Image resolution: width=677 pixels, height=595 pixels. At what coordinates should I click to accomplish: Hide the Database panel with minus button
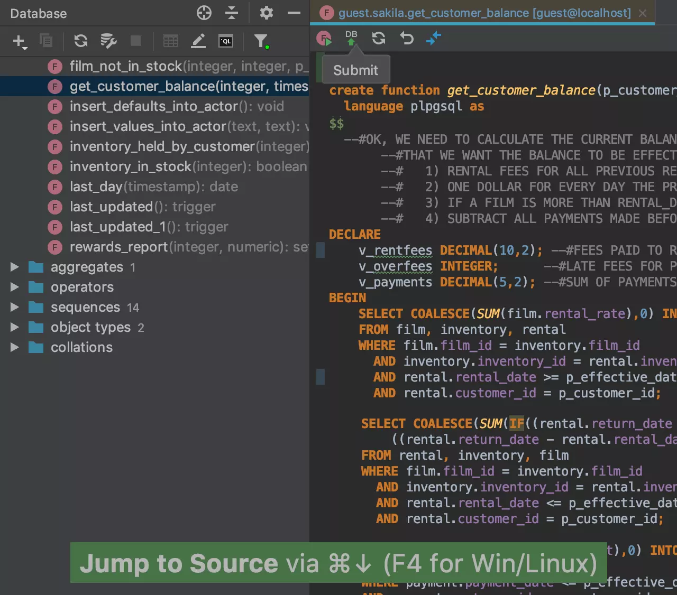(x=294, y=13)
